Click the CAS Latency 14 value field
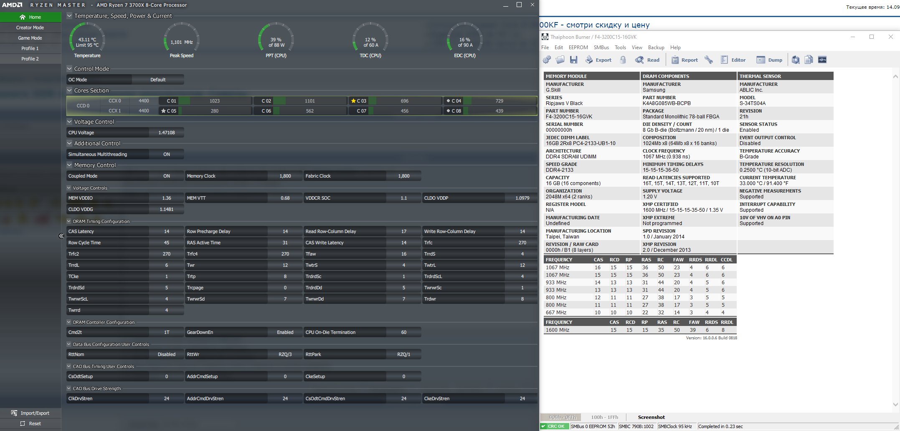The width and height of the screenshot is (900, 431). (x=167, y=231)
